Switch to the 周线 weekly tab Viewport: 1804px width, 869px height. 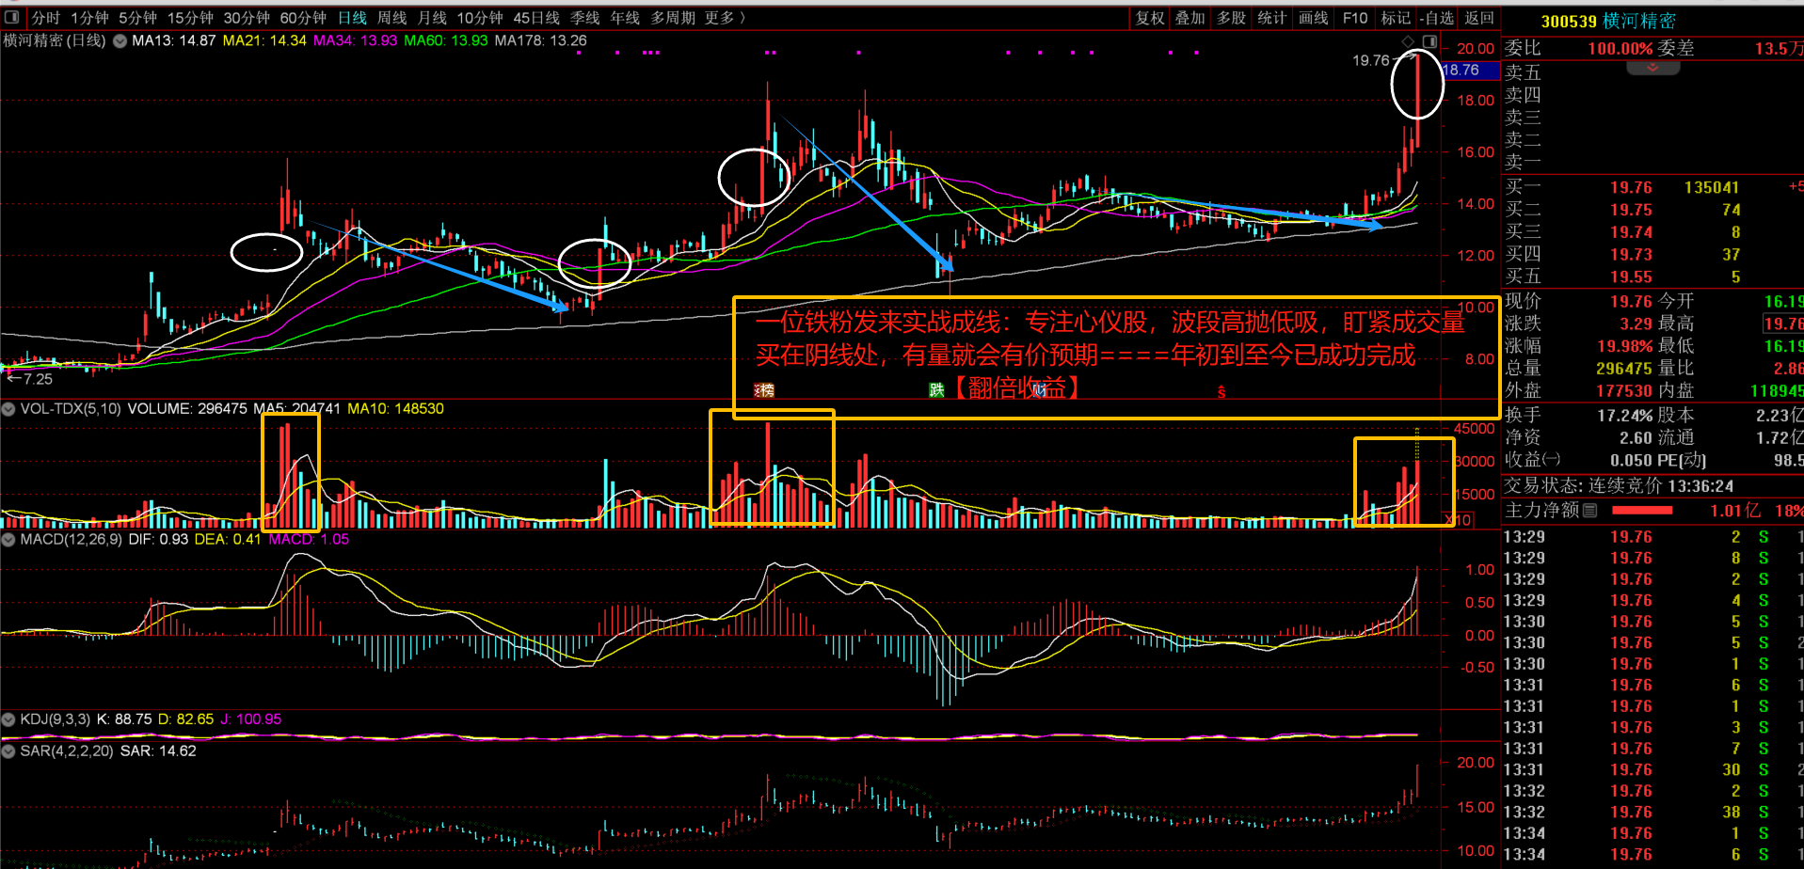click(392, 18)
